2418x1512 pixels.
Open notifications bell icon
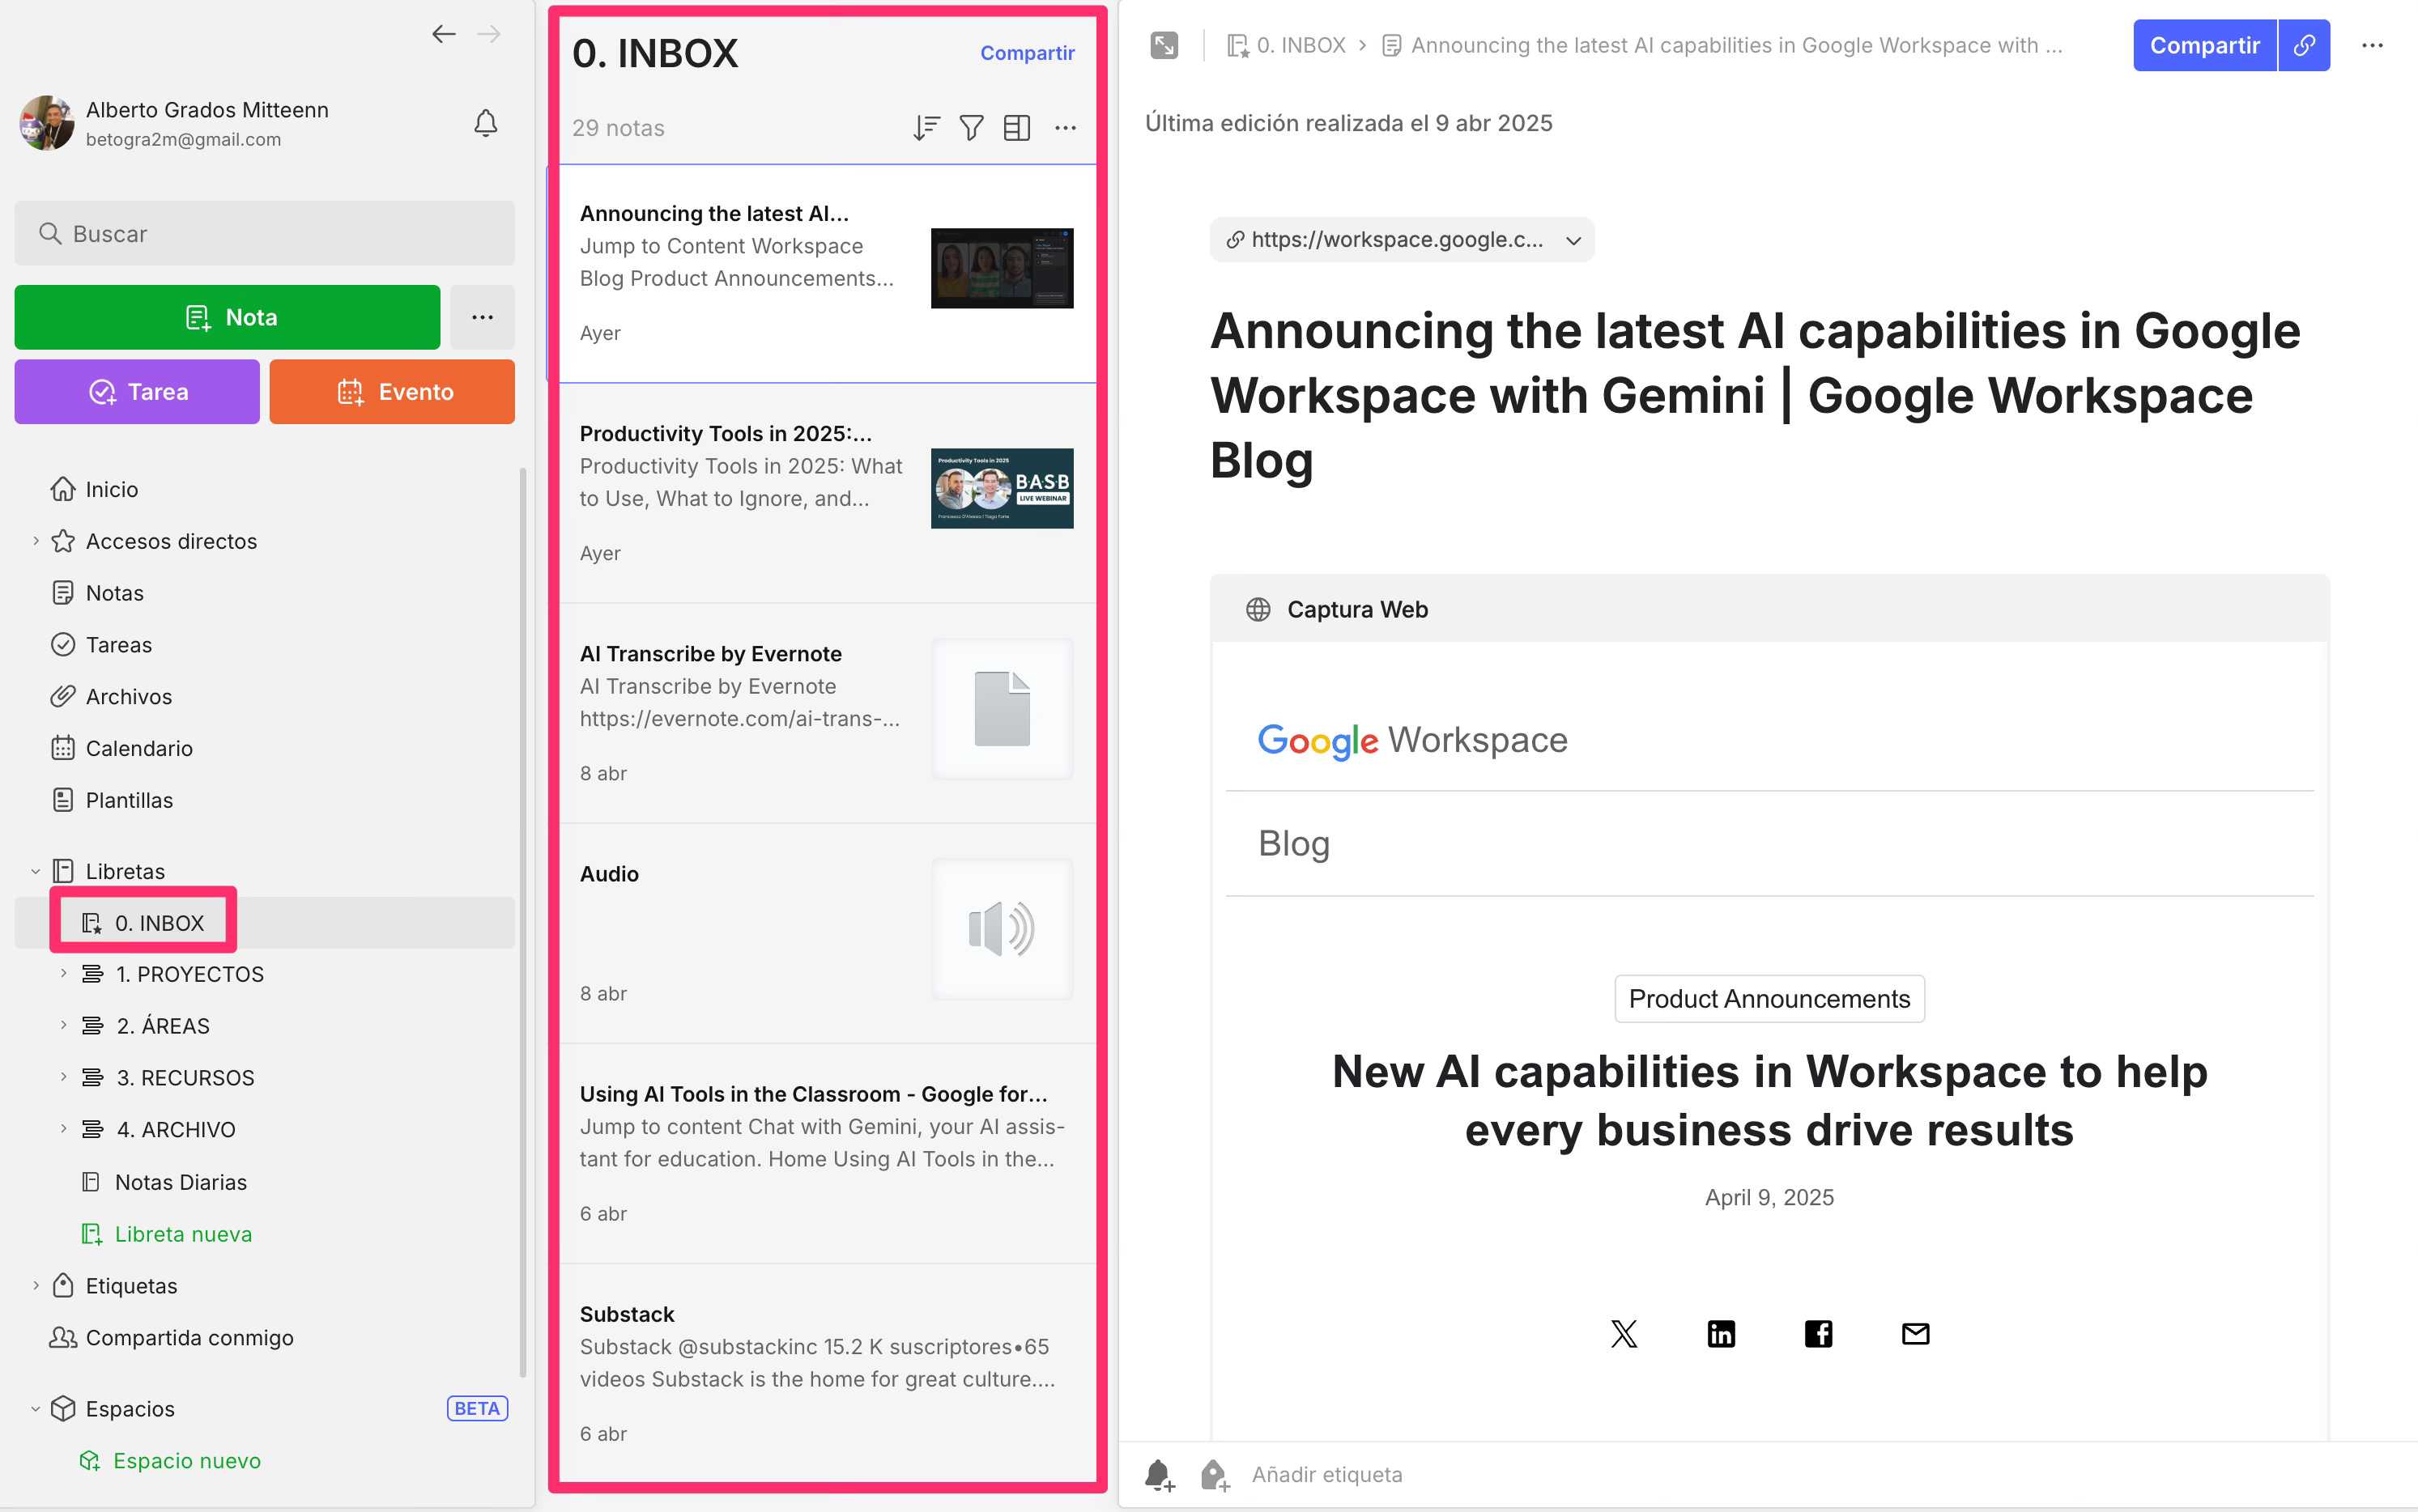pyautogui.click(x=485, y=123)
